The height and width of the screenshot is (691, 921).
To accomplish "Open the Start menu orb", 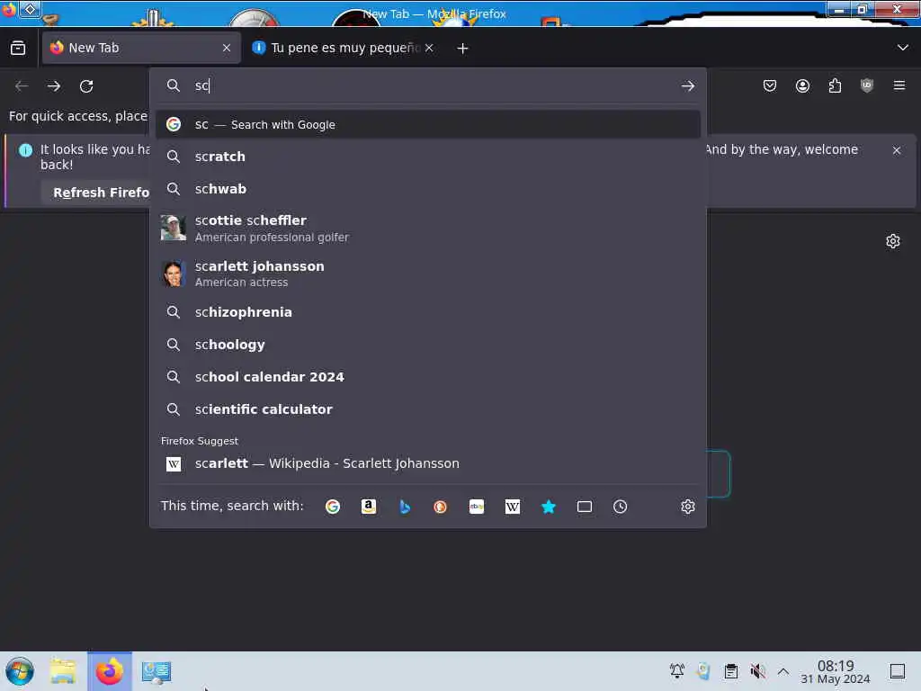I will point(20,671).
